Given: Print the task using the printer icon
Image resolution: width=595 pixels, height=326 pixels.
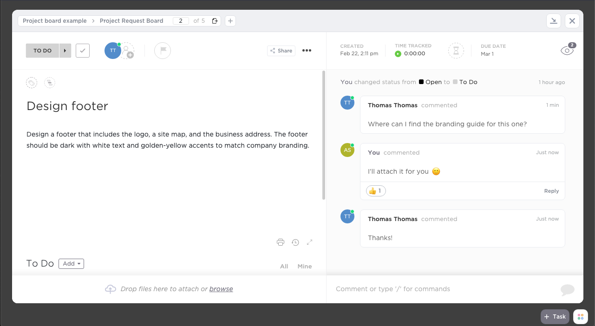Looking at the screenshot, I should (281, 242).
